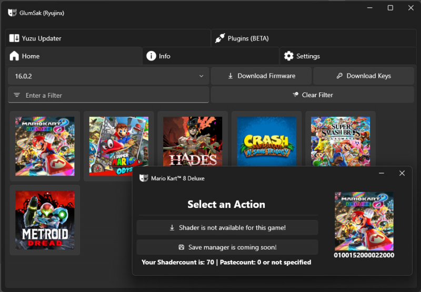Click the GlumSak logo in main title bar
421x292 pixels.
[x=12, y=13]
